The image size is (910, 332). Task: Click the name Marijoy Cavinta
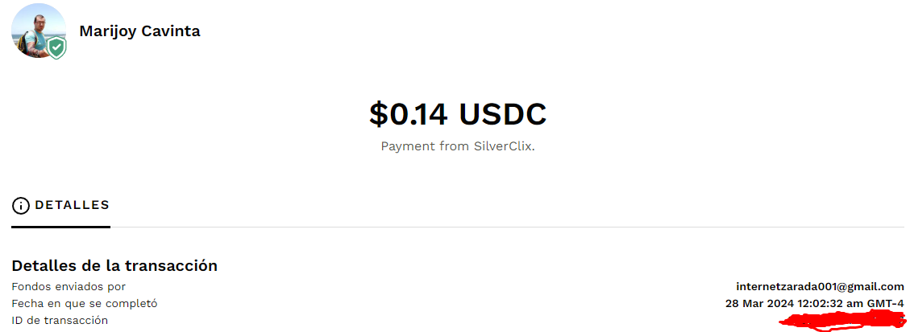point(140,31)
